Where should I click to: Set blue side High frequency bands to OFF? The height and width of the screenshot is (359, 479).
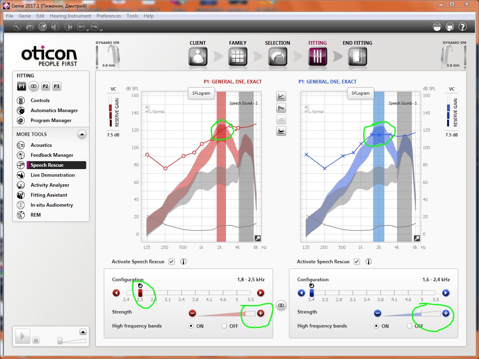point(410,326)
